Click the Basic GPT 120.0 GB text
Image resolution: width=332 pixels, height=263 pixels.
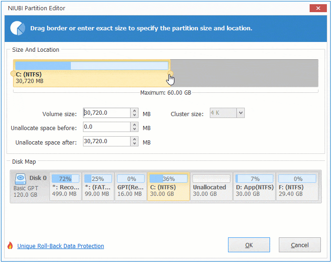(26, 192)
